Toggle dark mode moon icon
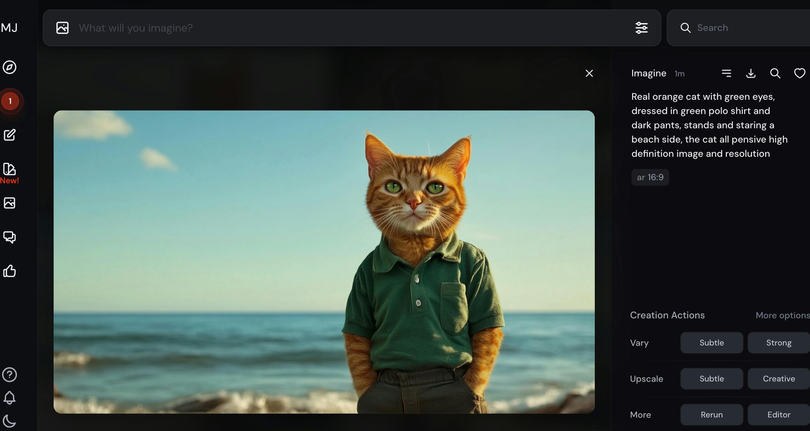Image resolution: width=810 pixels, height=431 pixels. point(10,421)
